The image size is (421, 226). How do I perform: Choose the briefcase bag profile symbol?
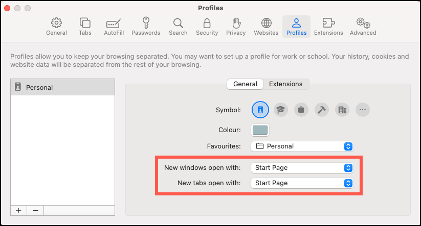click(x=301, y=110)
